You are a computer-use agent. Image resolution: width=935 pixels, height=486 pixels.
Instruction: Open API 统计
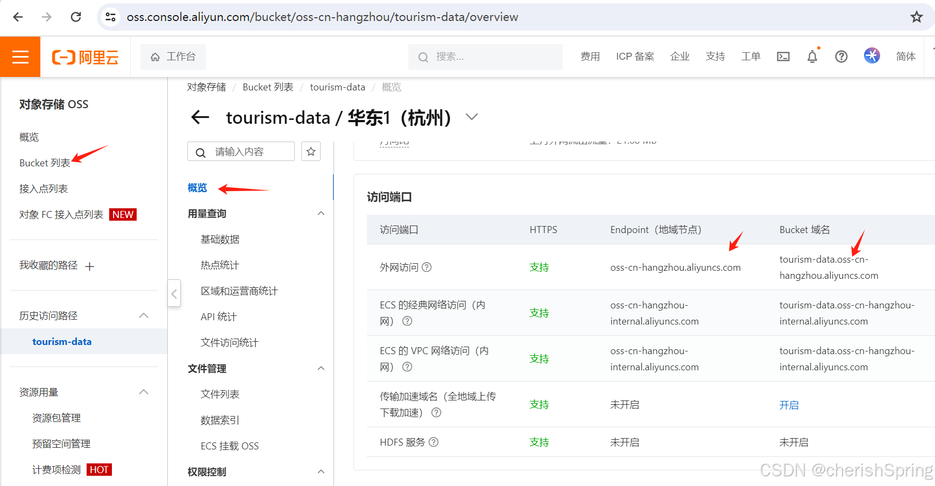click(x=219, y=317)
